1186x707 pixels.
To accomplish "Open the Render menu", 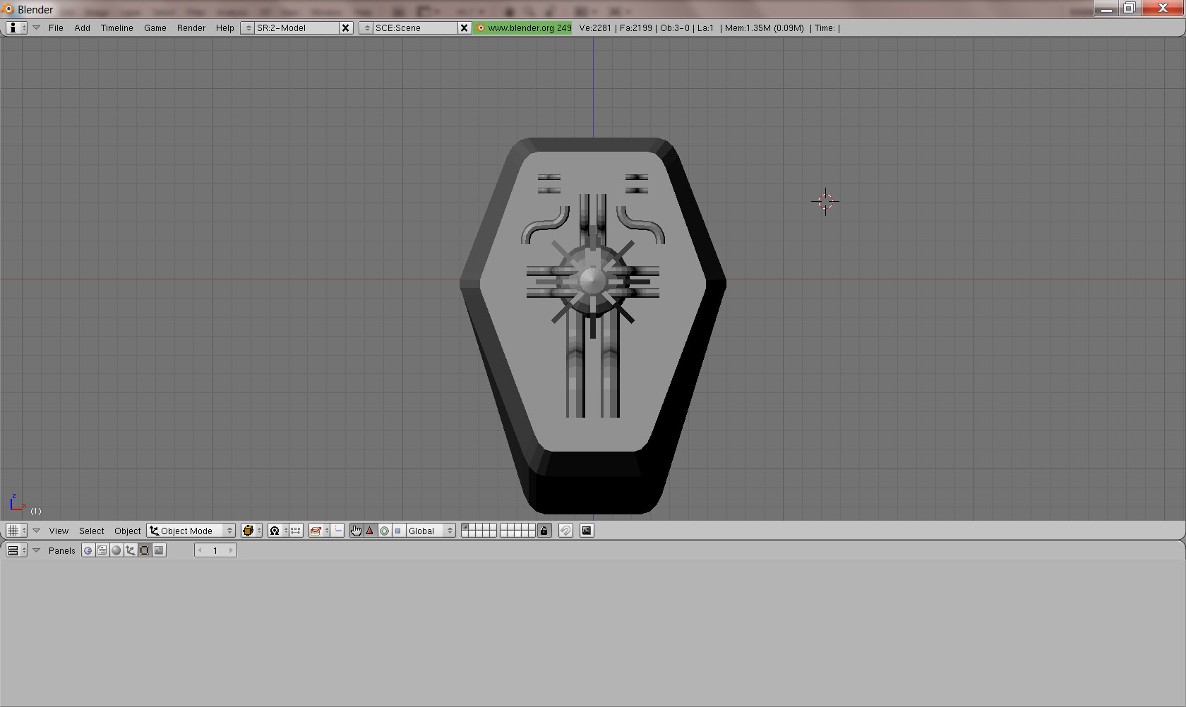I will [191, 28].
